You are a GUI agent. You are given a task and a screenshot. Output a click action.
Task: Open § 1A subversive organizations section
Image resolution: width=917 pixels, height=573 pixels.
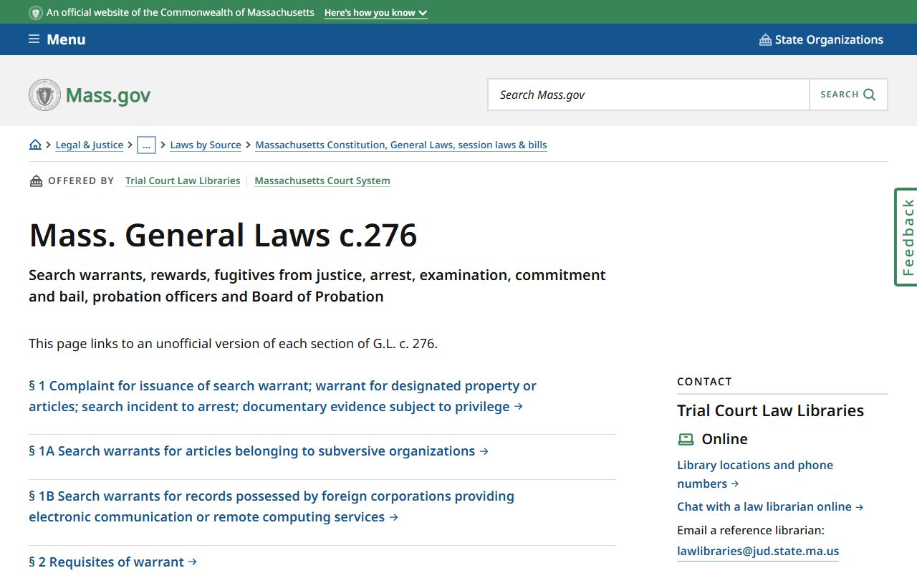pos(259,451)
